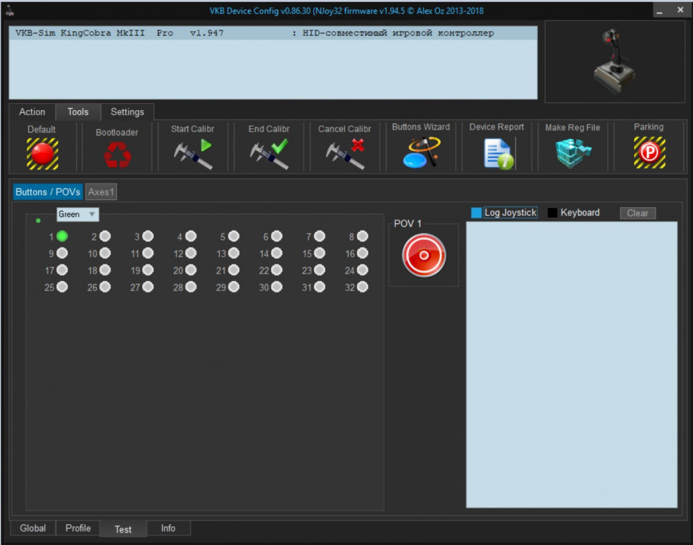Switch to the Tools tab
Viewport: 693px width, 545px height.
pos(78,112)
